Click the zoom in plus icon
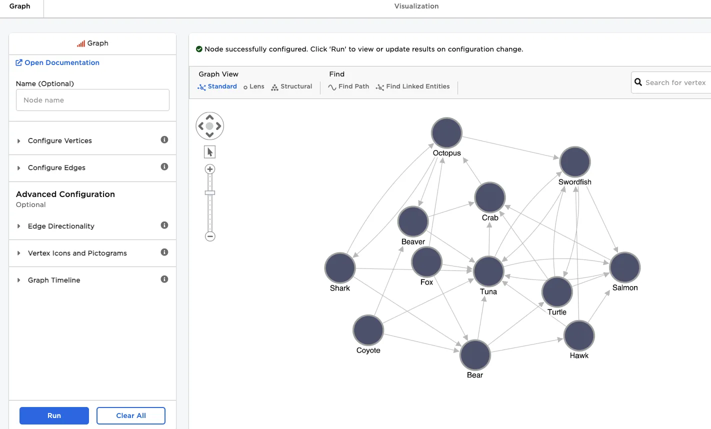 pyautogui.click(x=210, y=169)
